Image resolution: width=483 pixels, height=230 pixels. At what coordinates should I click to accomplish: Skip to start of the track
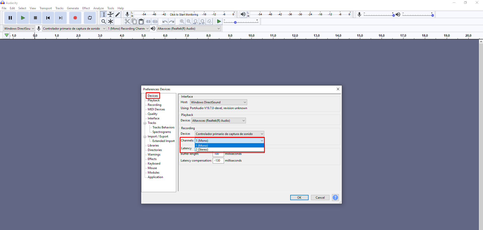click(x=48, y=18)
